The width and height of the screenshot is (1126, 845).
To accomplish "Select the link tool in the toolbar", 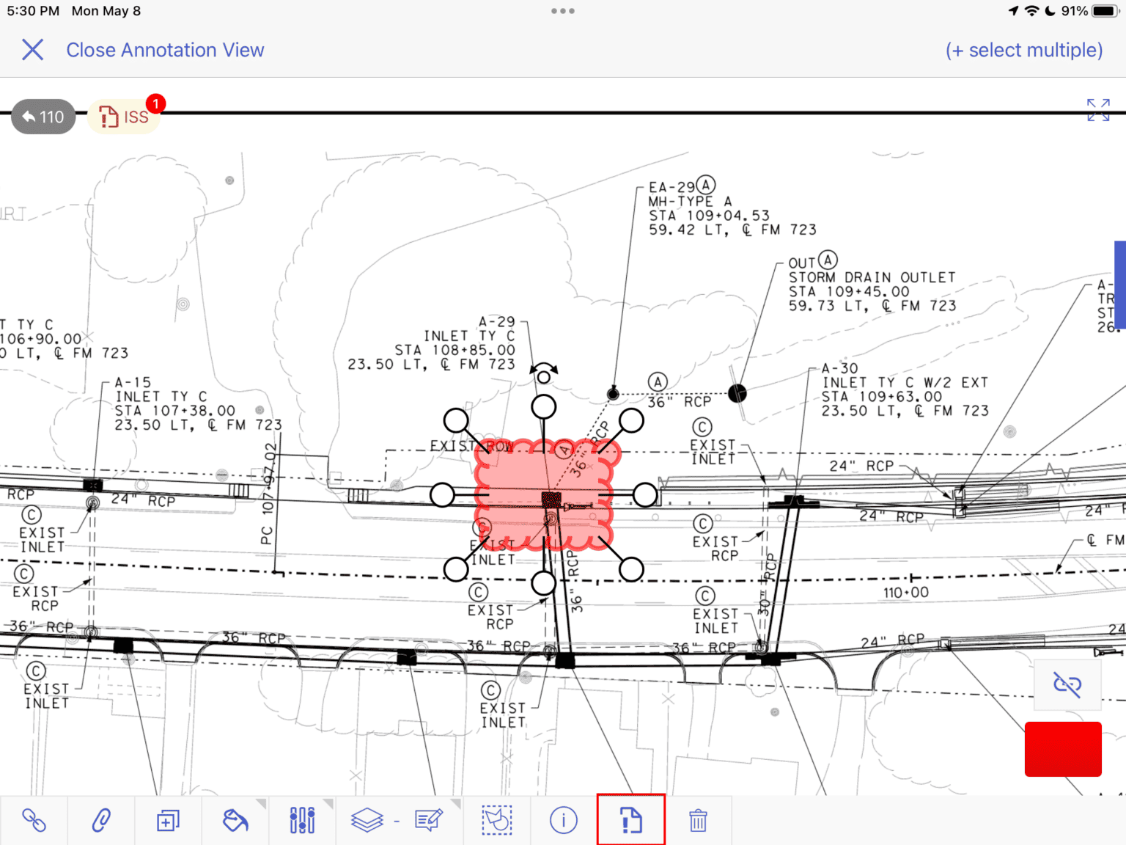I will (x=34, y=821).
